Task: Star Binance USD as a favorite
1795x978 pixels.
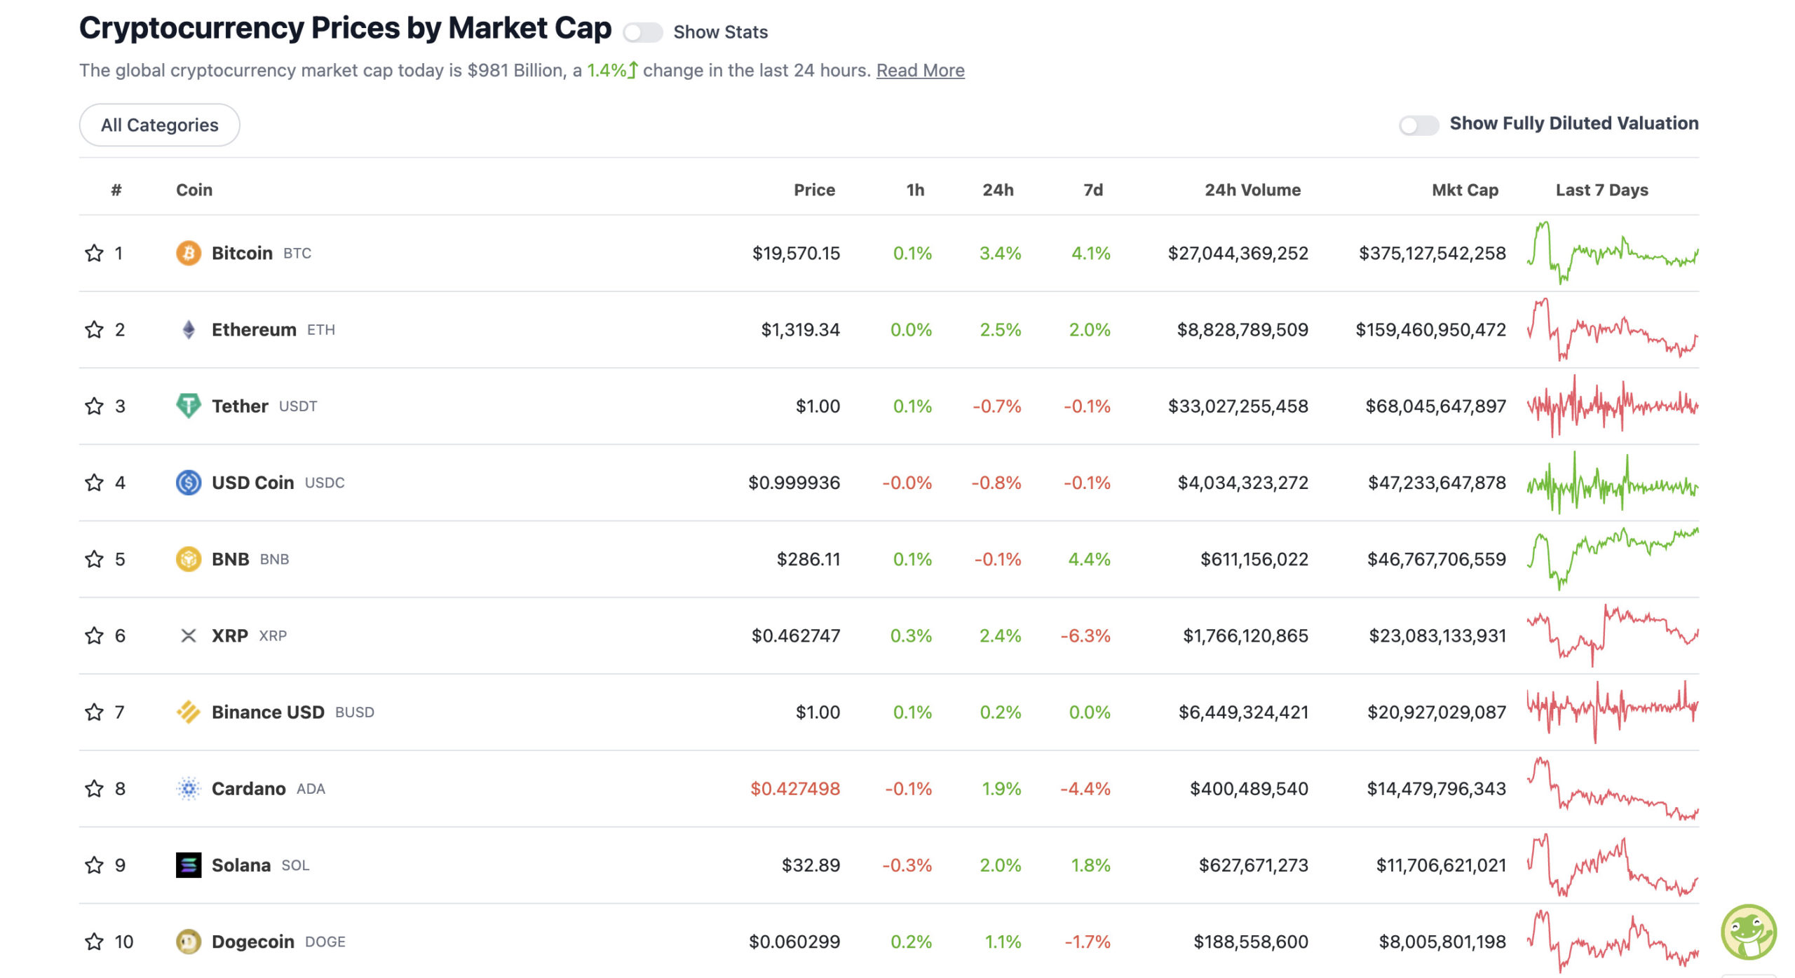Action: tap(94, 712)
